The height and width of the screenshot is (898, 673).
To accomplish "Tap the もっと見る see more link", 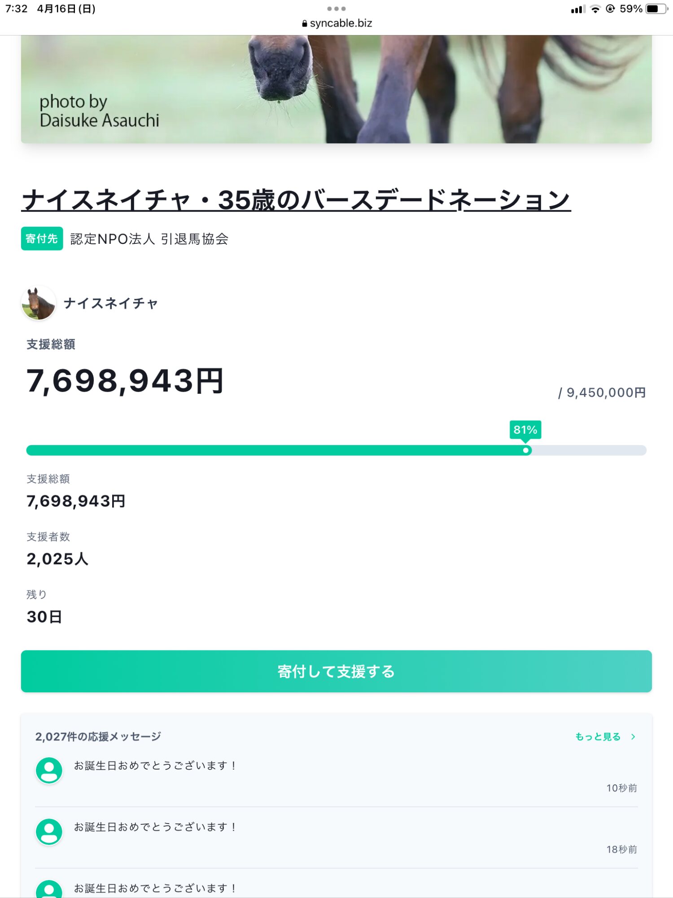I will click(x=598, y=737).
